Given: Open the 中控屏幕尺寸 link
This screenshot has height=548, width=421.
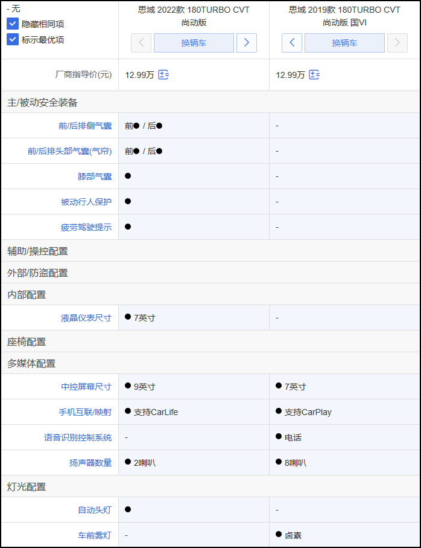Looking at the screenshot, I should tap(86, 387).
